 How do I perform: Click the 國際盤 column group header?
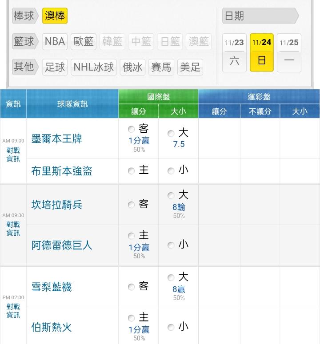(158, 96)
